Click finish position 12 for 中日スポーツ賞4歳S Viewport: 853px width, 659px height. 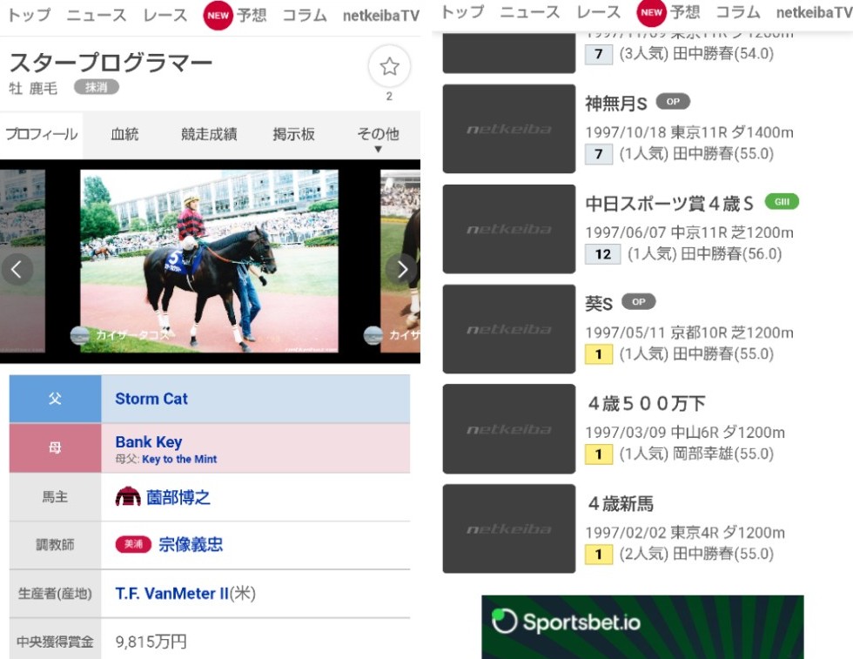[602, 254]
